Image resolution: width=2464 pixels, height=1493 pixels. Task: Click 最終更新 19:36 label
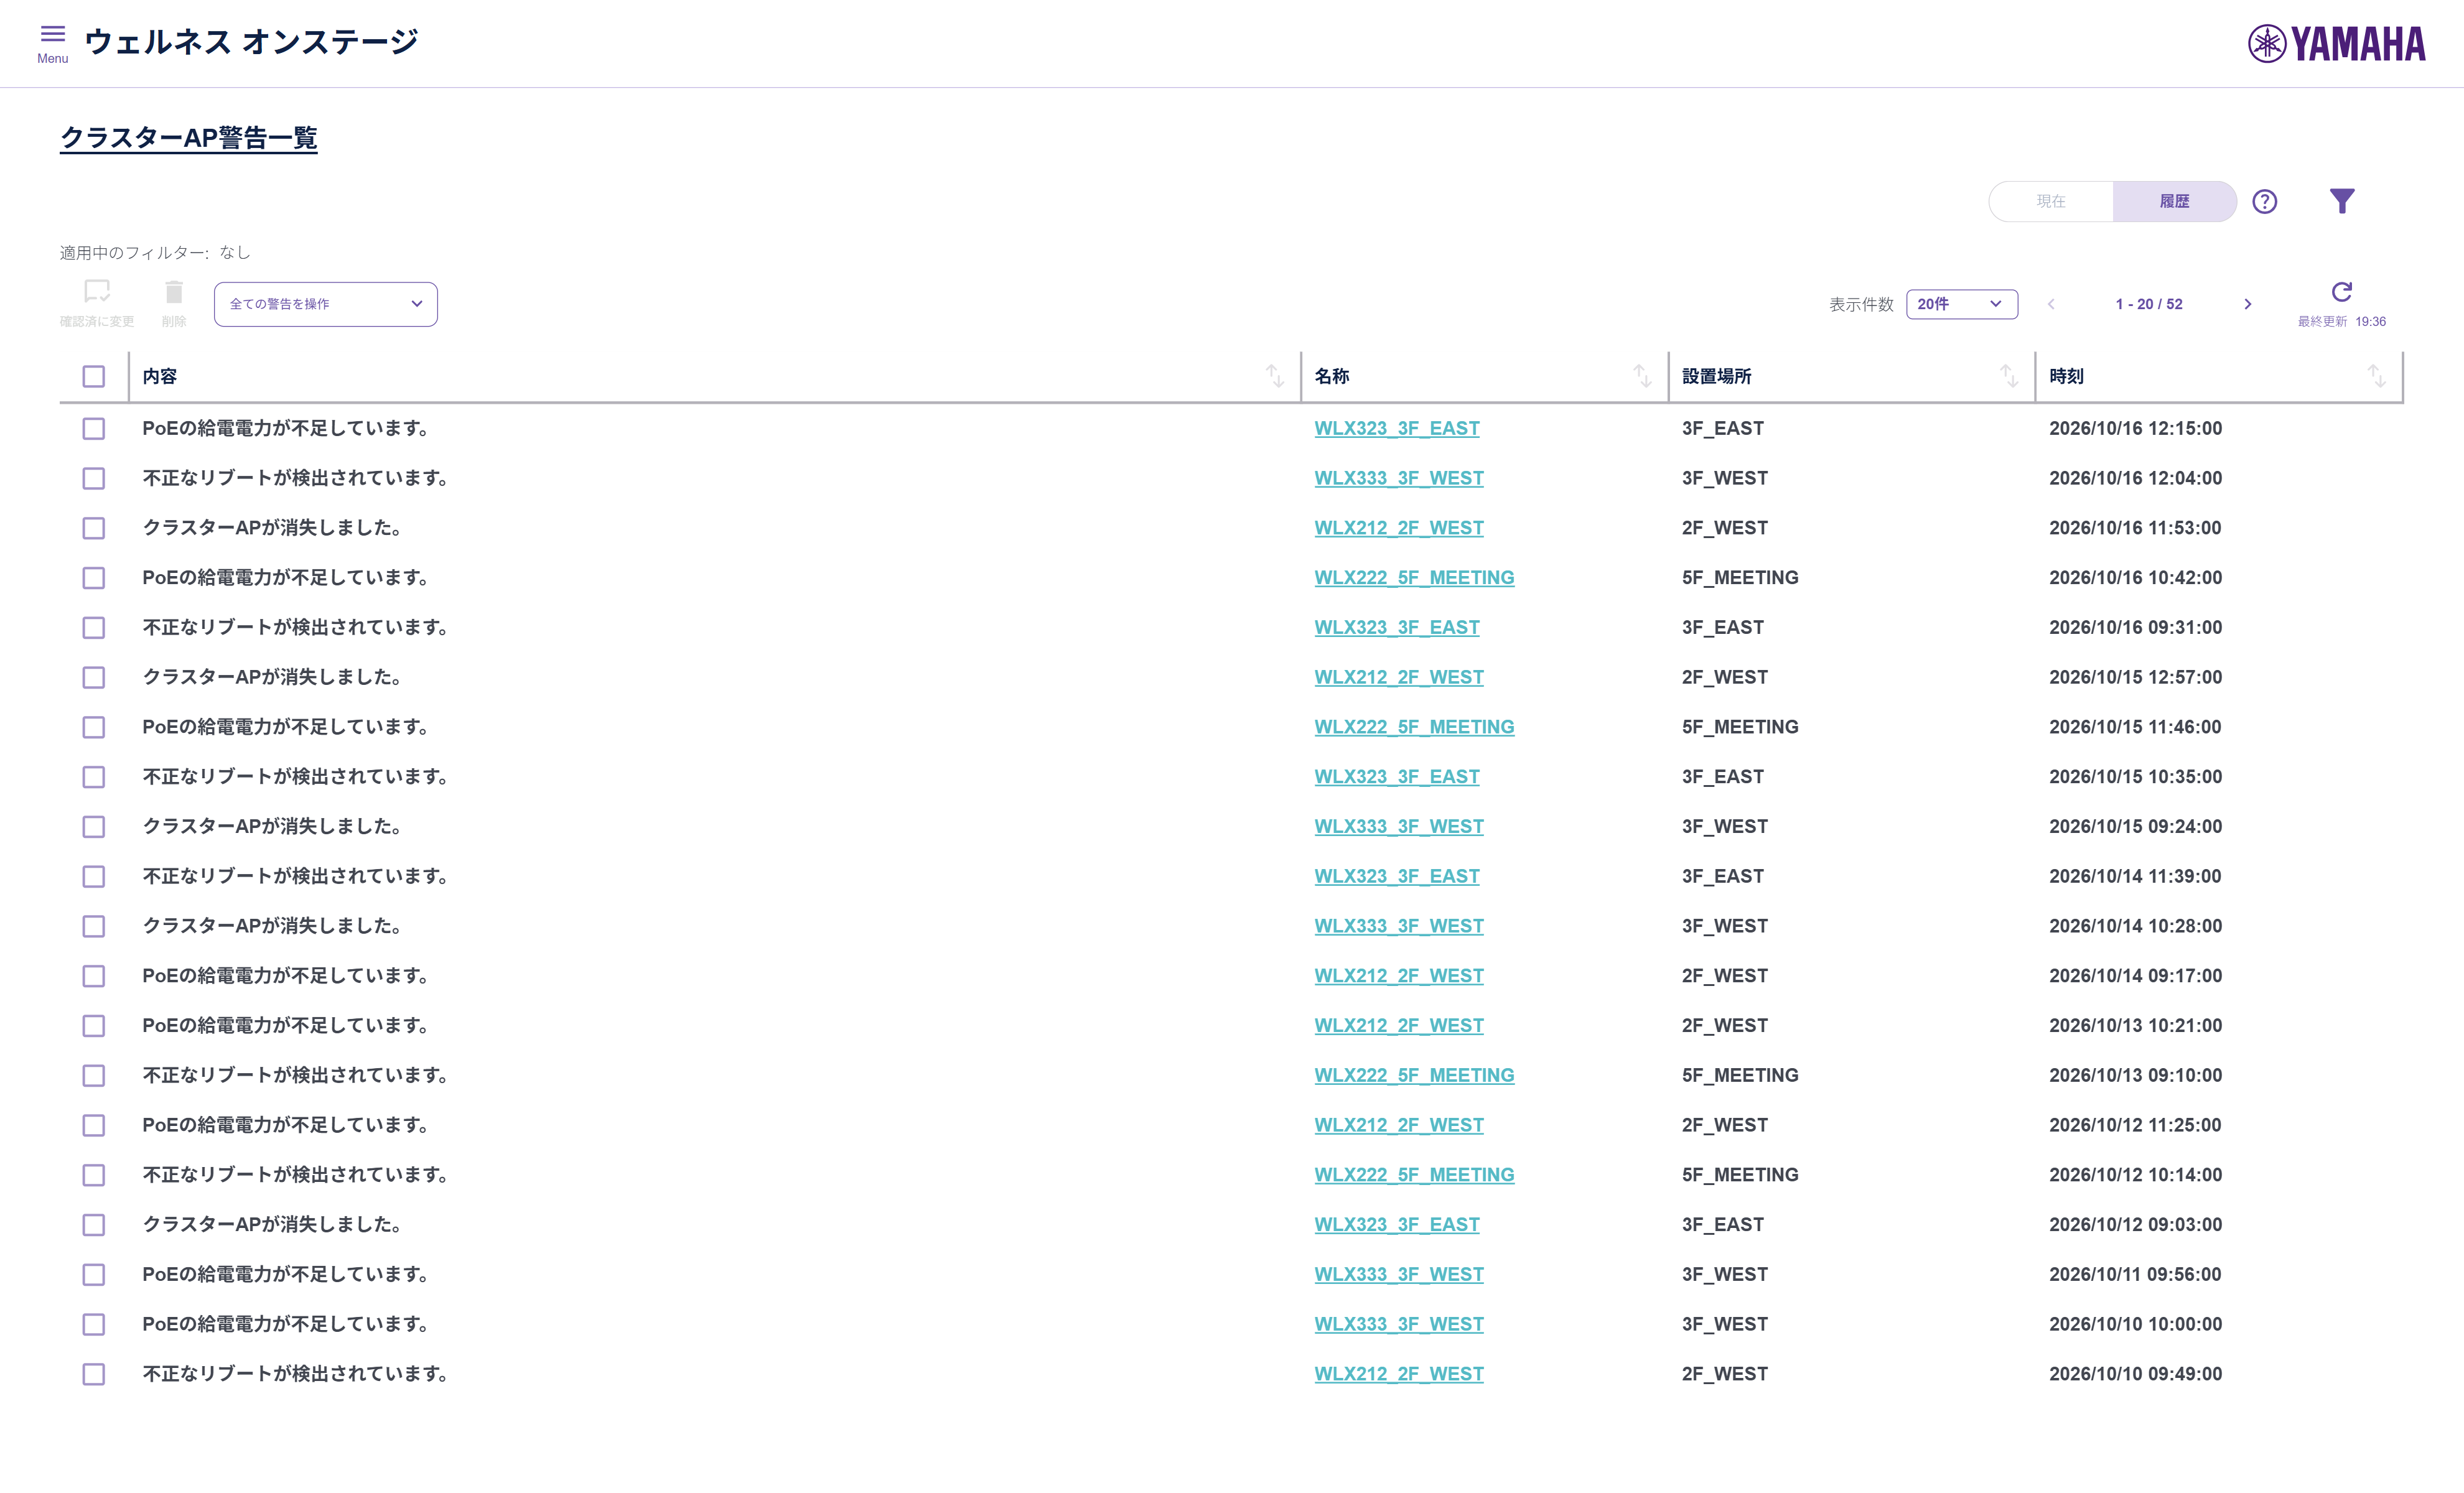tap(2341, 321)
